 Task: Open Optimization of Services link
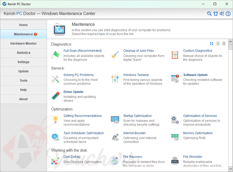[x=200, y=116]
